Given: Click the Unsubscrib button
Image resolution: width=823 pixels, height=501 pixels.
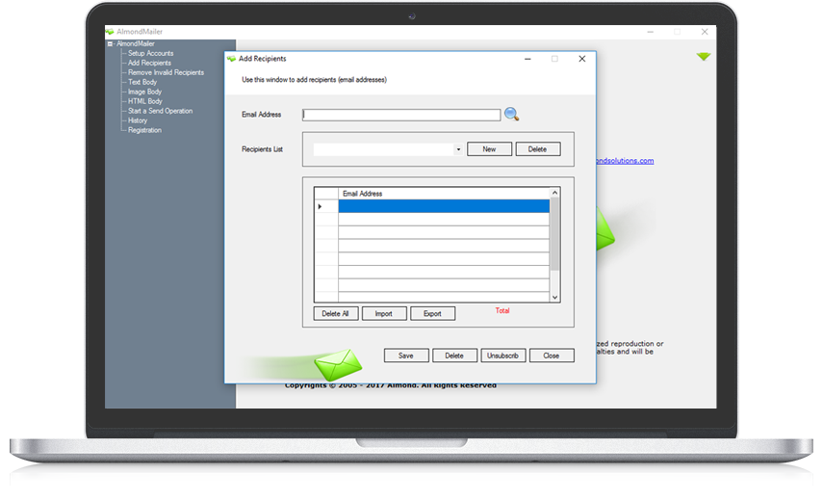Looking at the screenshot, I should click(502, 356).
